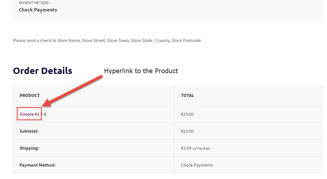Click the Payment Method: label in table

[38, 165]
